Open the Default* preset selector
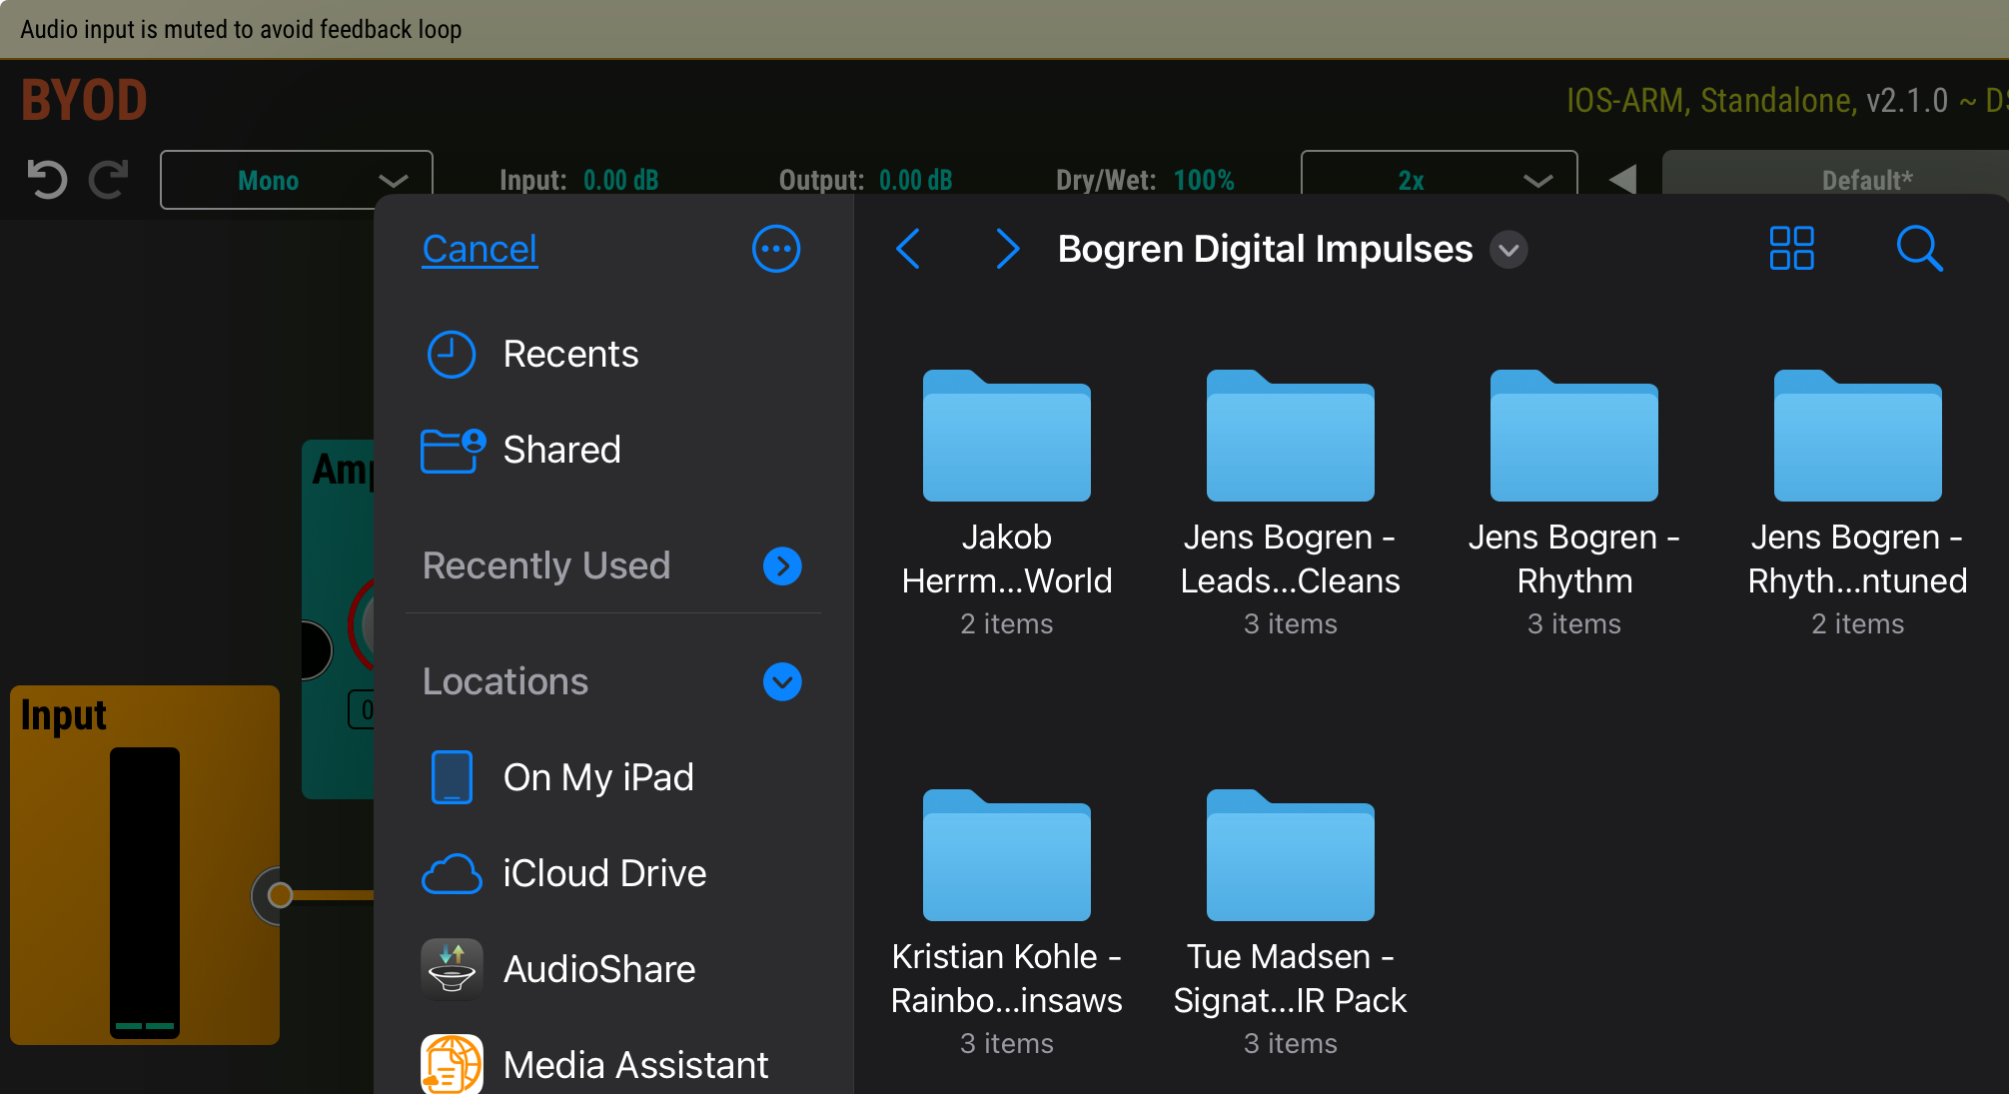Viewport: 2009px width, 1094px height. pyautogui.click(x=1836, y=180)
